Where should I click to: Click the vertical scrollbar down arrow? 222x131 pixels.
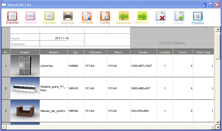click(218, 122)
